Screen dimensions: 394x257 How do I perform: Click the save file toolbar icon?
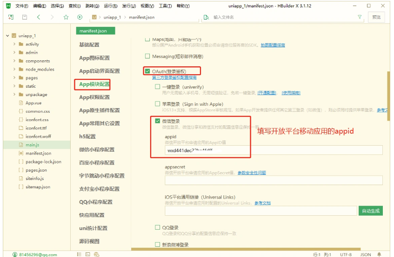pos(24,17)
